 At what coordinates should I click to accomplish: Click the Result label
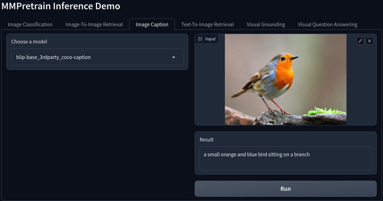click(206, 139)
